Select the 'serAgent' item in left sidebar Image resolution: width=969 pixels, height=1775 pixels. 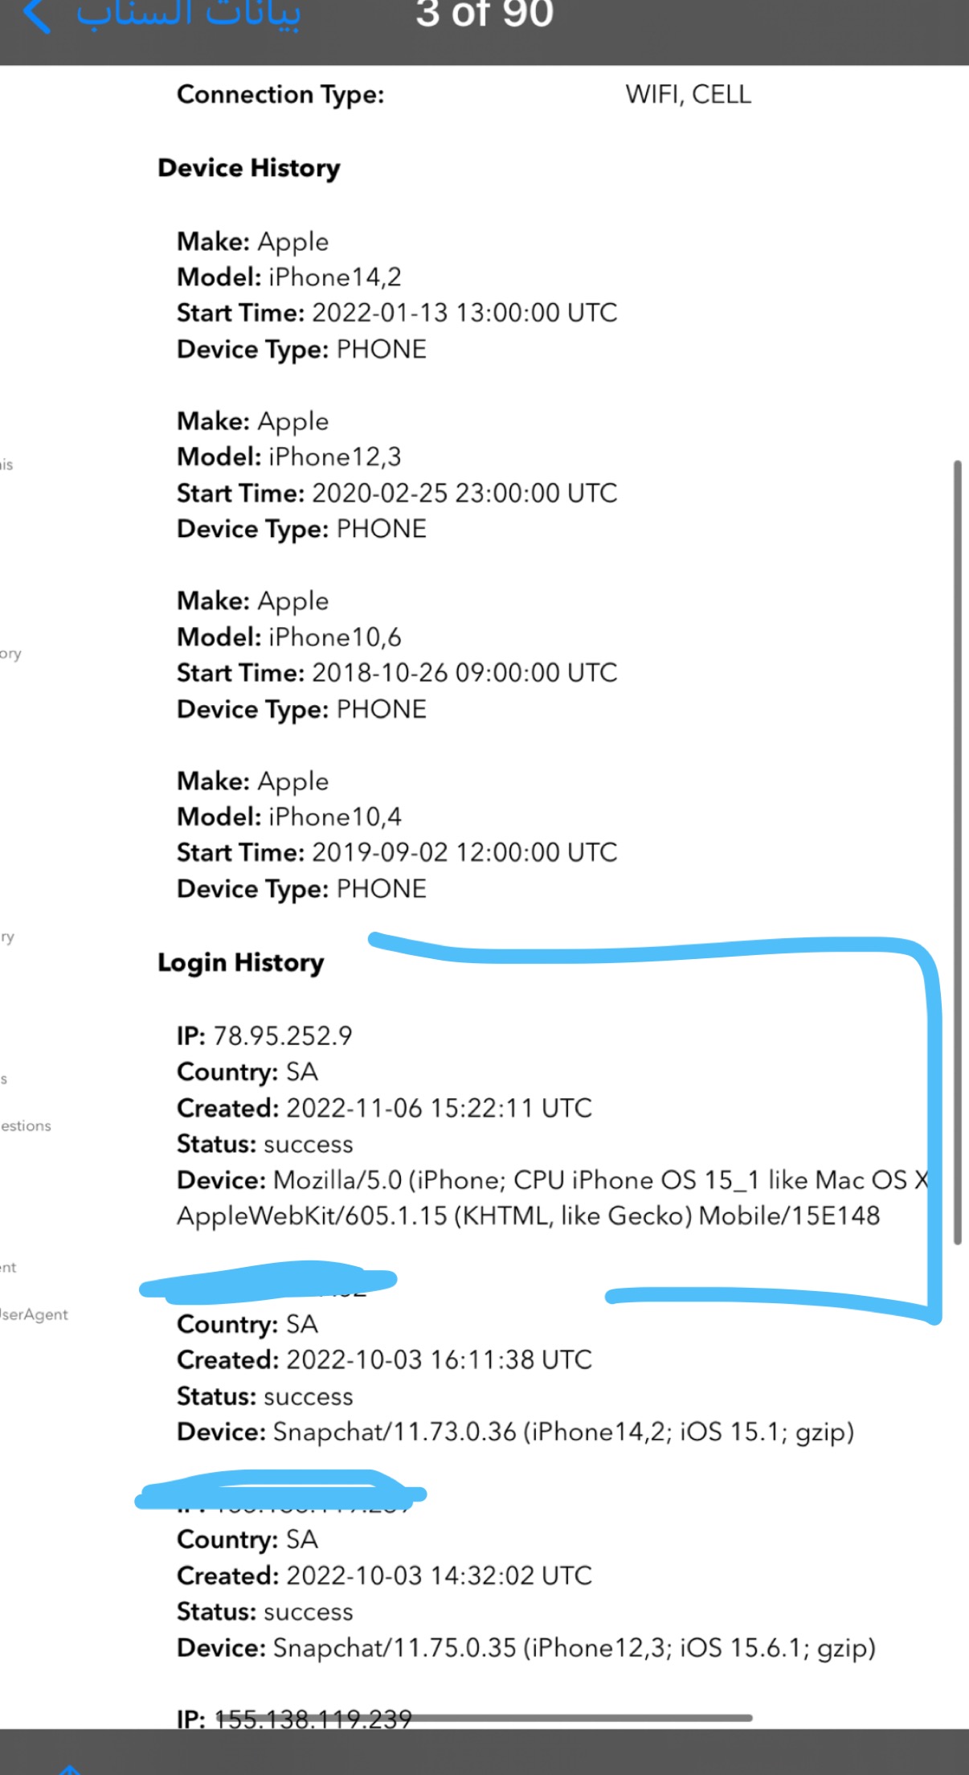tap(34, 1314)
